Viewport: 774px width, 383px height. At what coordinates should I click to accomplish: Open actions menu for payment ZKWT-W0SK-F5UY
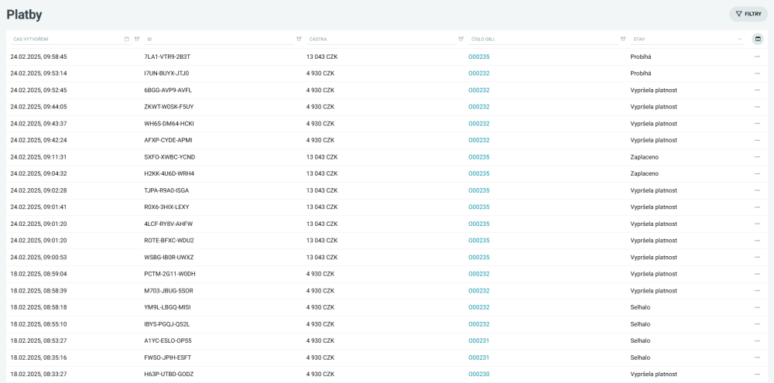[757, 107]
